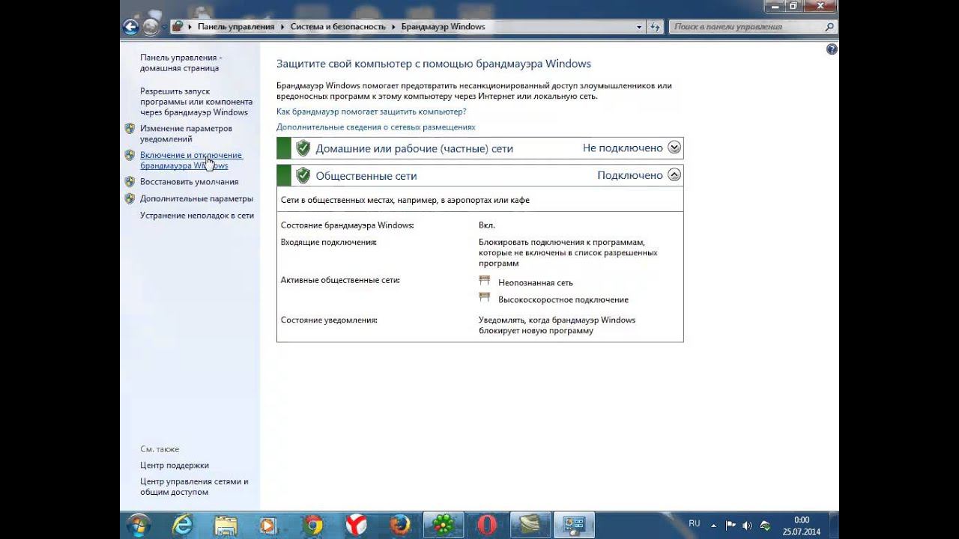This screenshot has width=959, height=539.
Task: Open Разрешить запуск программы через брандмауэр link
Action: (x=196, y=102)
